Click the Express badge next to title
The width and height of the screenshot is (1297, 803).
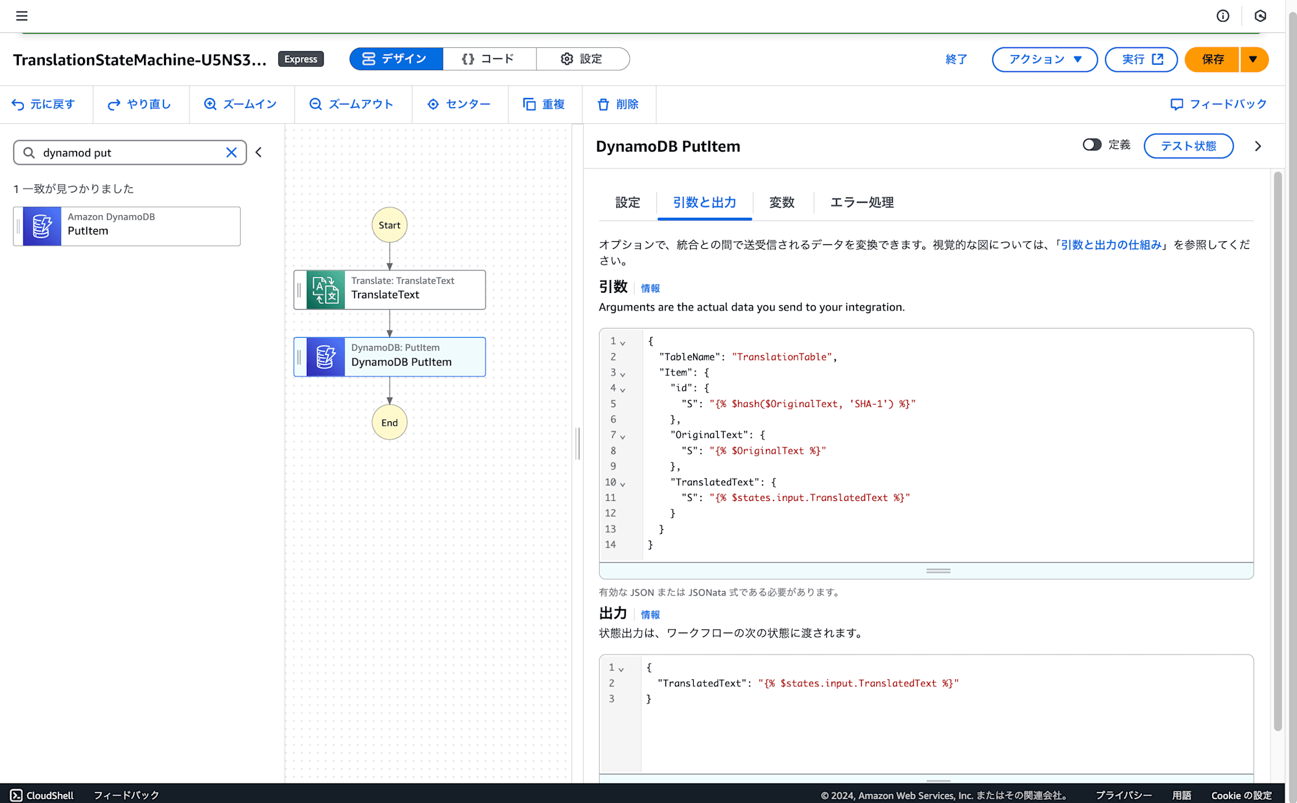click(x=301, y=59)
